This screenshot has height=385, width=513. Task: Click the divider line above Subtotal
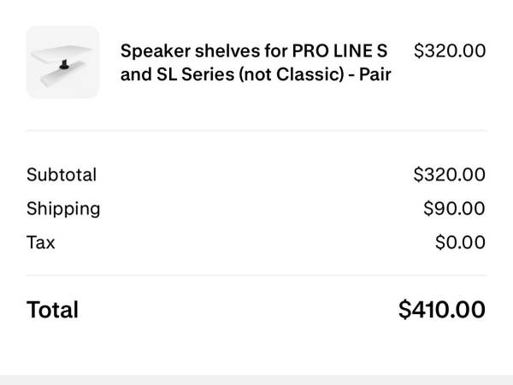tap(256, 131)
